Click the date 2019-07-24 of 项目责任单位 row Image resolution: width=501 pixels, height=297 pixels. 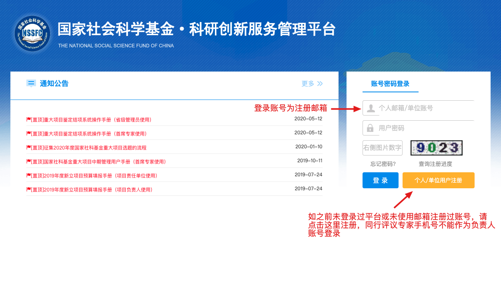click(x=309, y=175)
